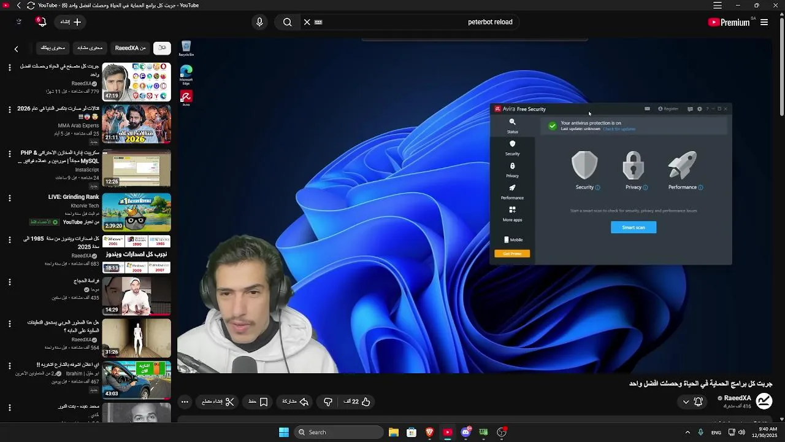
Task: Click the YouTube Premium logo
Action: click(730, 22)
